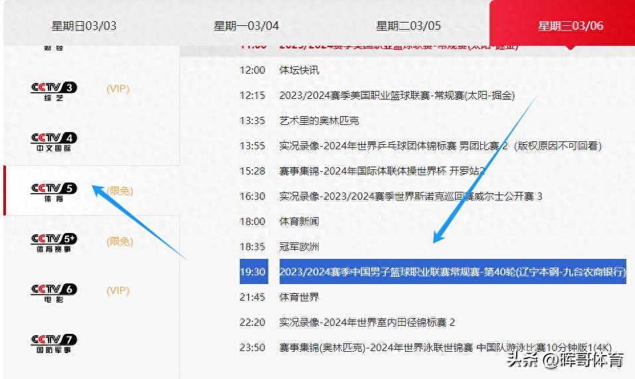Open the 12:00 体坛快讯 program
This screenshot has height=379, width=635.
pos(299,70)
